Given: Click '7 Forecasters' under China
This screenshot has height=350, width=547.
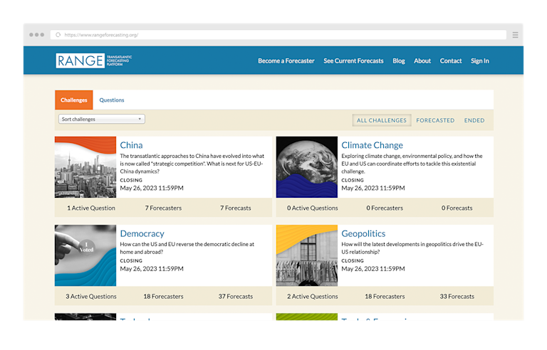Looking at the screenshot, I should pyautogui.click(x=163, y=208).
